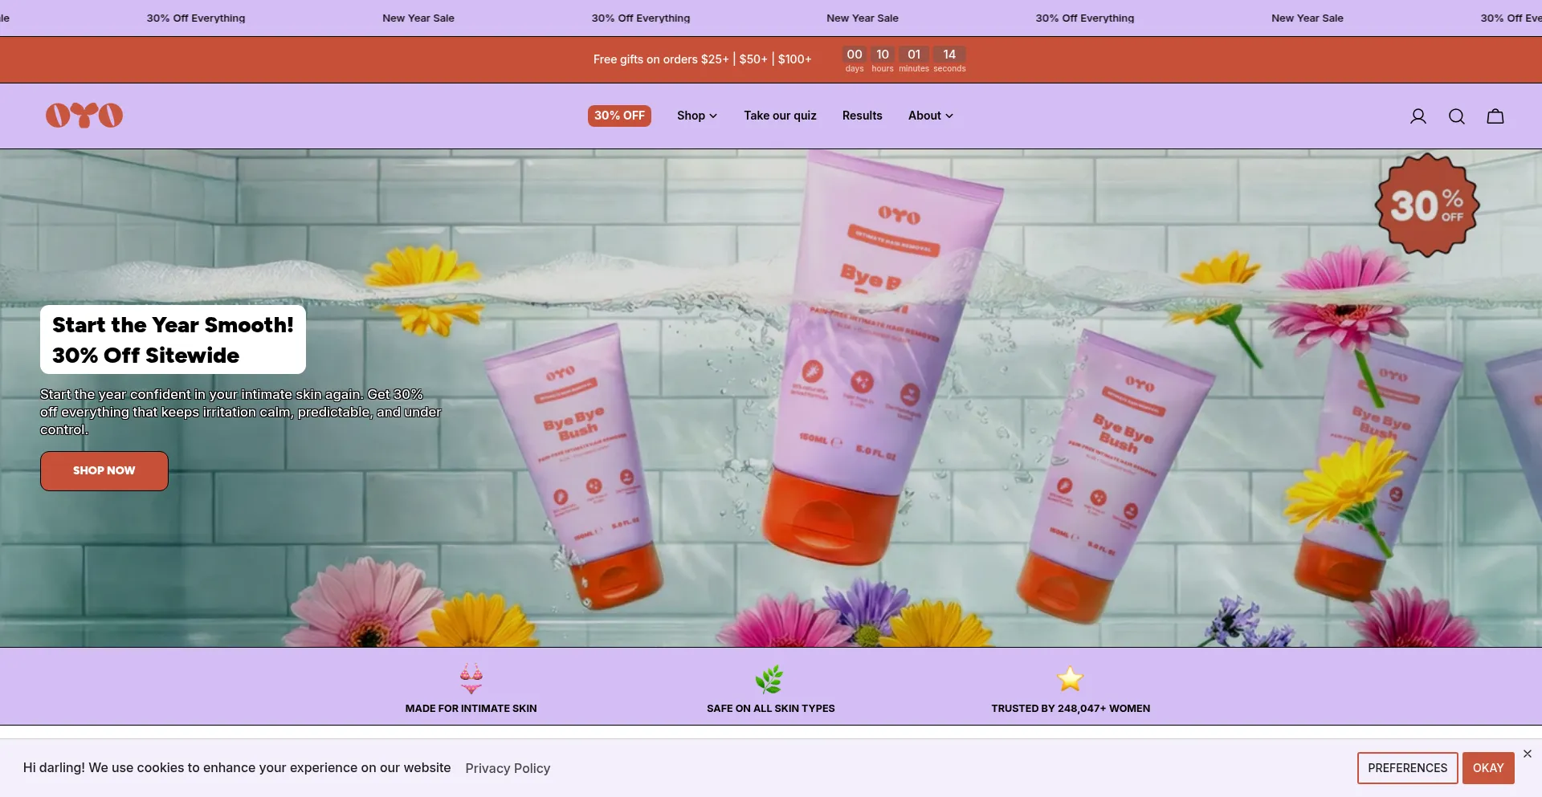The image size is (1542, 797).
Task: Open the site search
Action: [x=1456, y=116]
